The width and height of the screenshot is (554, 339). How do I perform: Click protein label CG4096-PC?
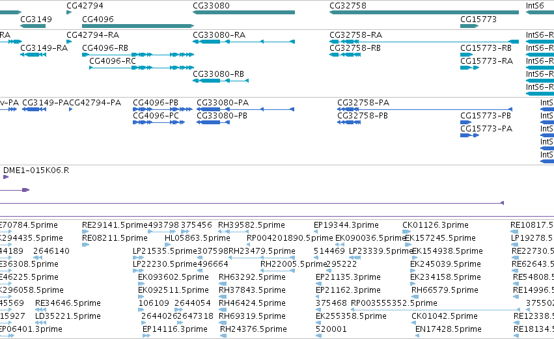coord(156,116)
